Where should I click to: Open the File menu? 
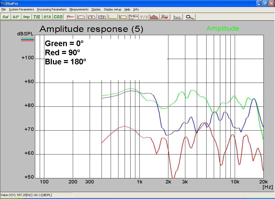3,9
